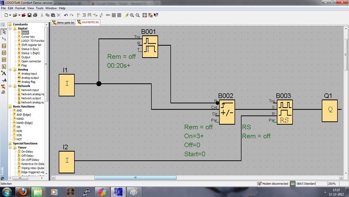Select NAND (Edge) basic function

24,123
